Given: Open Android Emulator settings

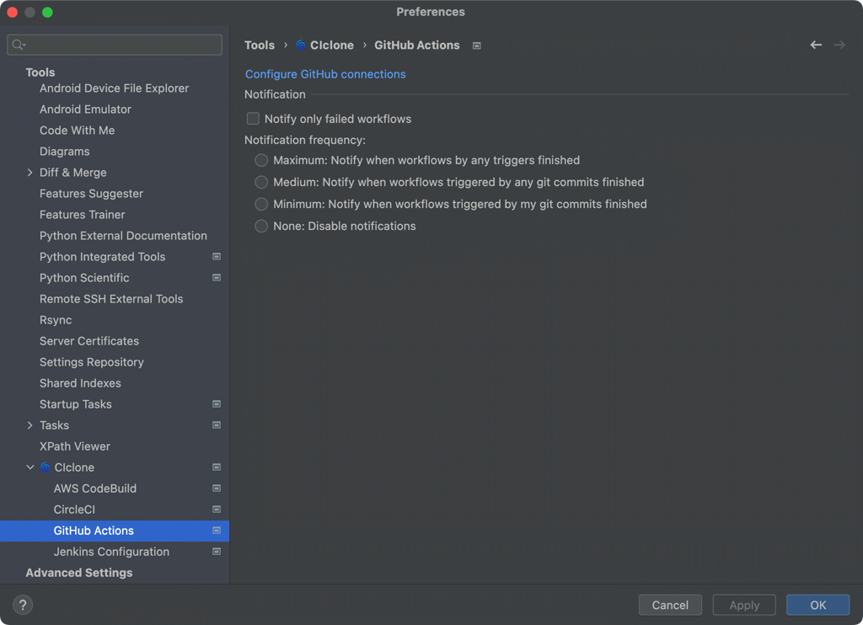Looking at the screenshot, I should [85, 109].
